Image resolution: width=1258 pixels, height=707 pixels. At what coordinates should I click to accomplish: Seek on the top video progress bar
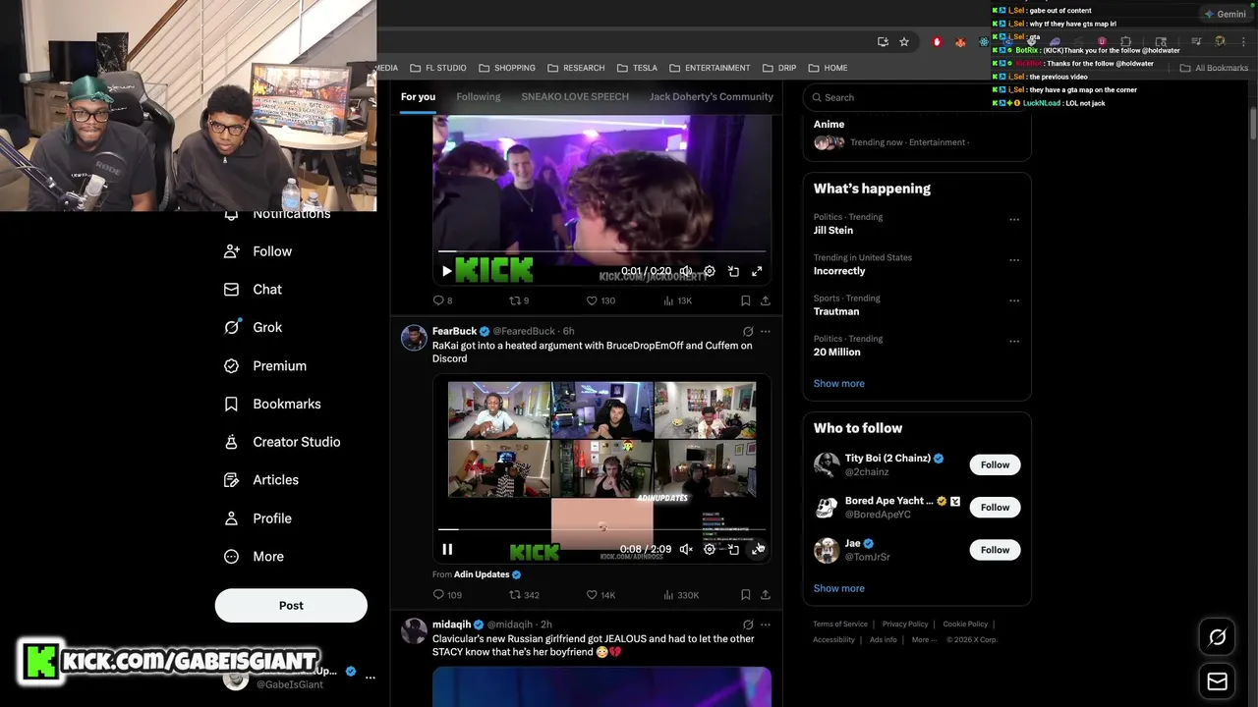click(601, 251)
